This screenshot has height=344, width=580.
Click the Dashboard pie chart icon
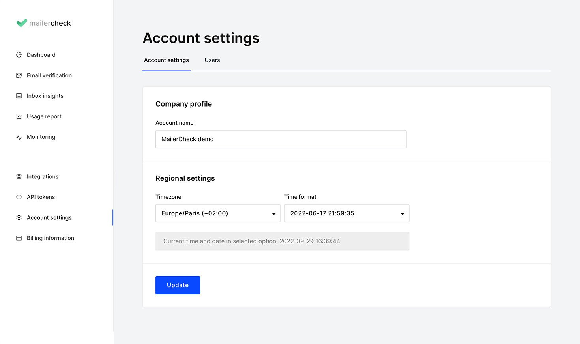pos(19,55)
